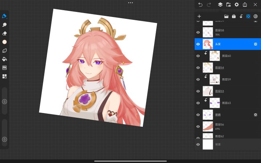Hide the 头发 layer

pyautogui.click(x=198, y=44)
